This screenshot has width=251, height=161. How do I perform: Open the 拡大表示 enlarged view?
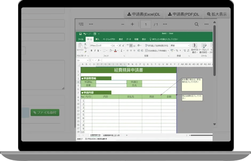[x=217, y=14]
